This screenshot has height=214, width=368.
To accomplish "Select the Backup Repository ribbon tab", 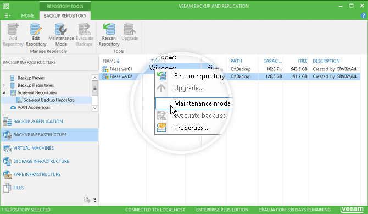I will [65, 15].
